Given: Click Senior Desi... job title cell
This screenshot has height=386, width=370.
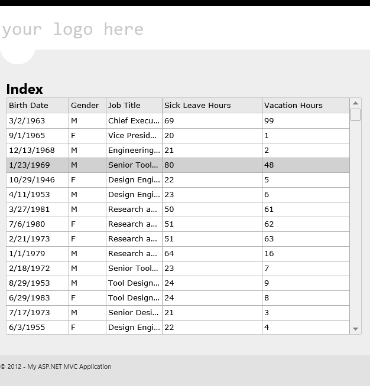Looking at the screenshot, I should point(134,313).
